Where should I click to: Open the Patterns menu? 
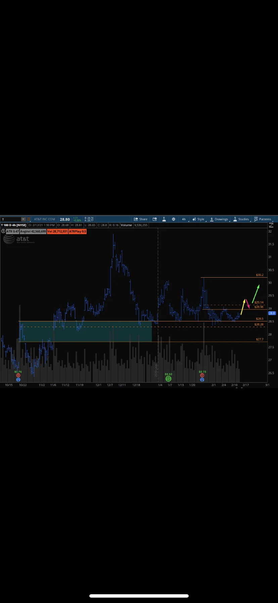[263, 219]
